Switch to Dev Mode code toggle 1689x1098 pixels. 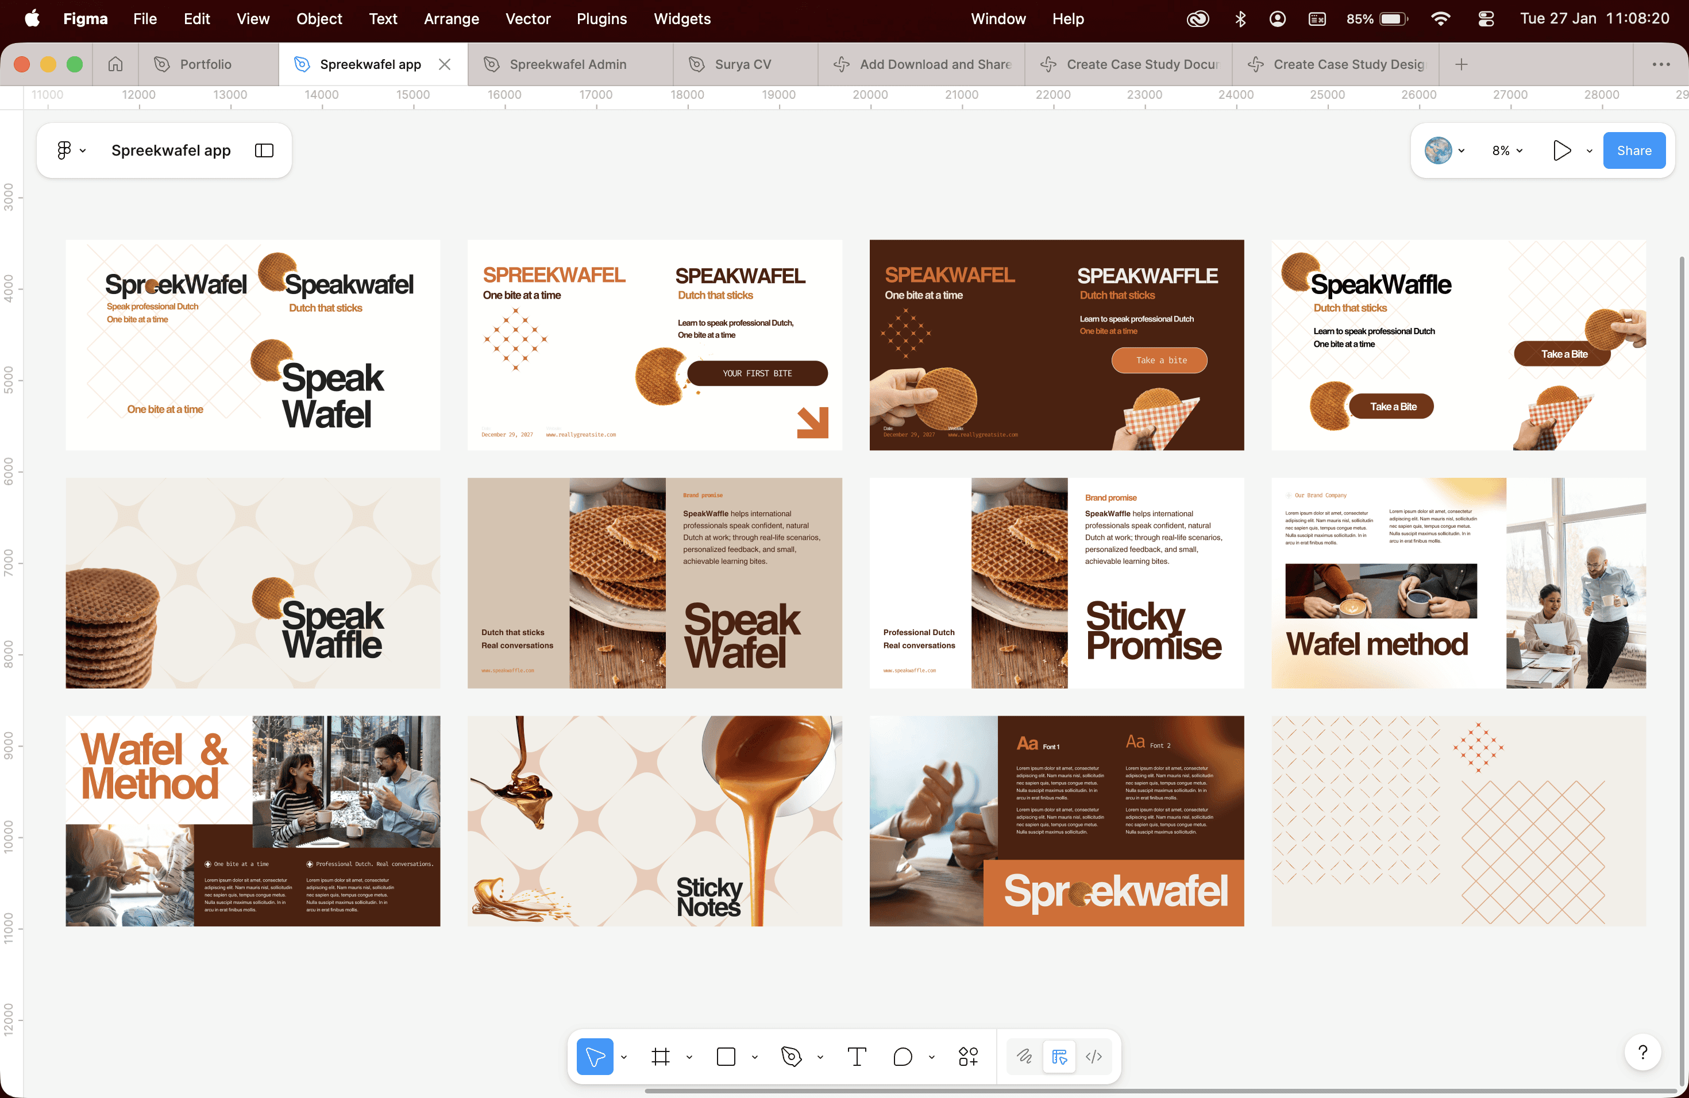[1094, 1057]
